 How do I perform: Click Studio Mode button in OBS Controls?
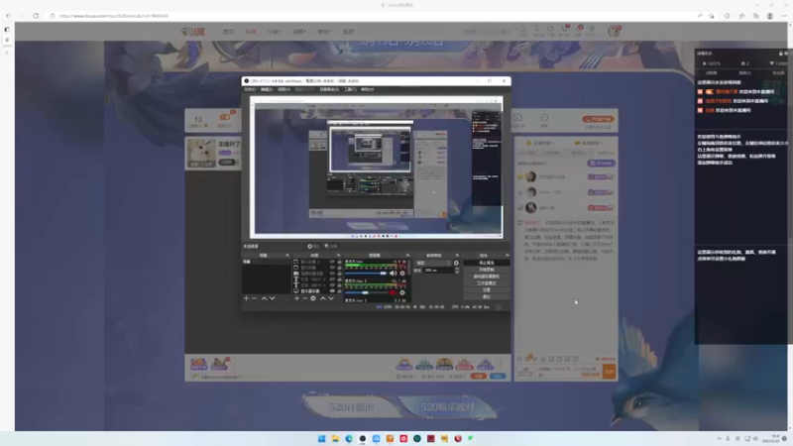tap(487, 283)
